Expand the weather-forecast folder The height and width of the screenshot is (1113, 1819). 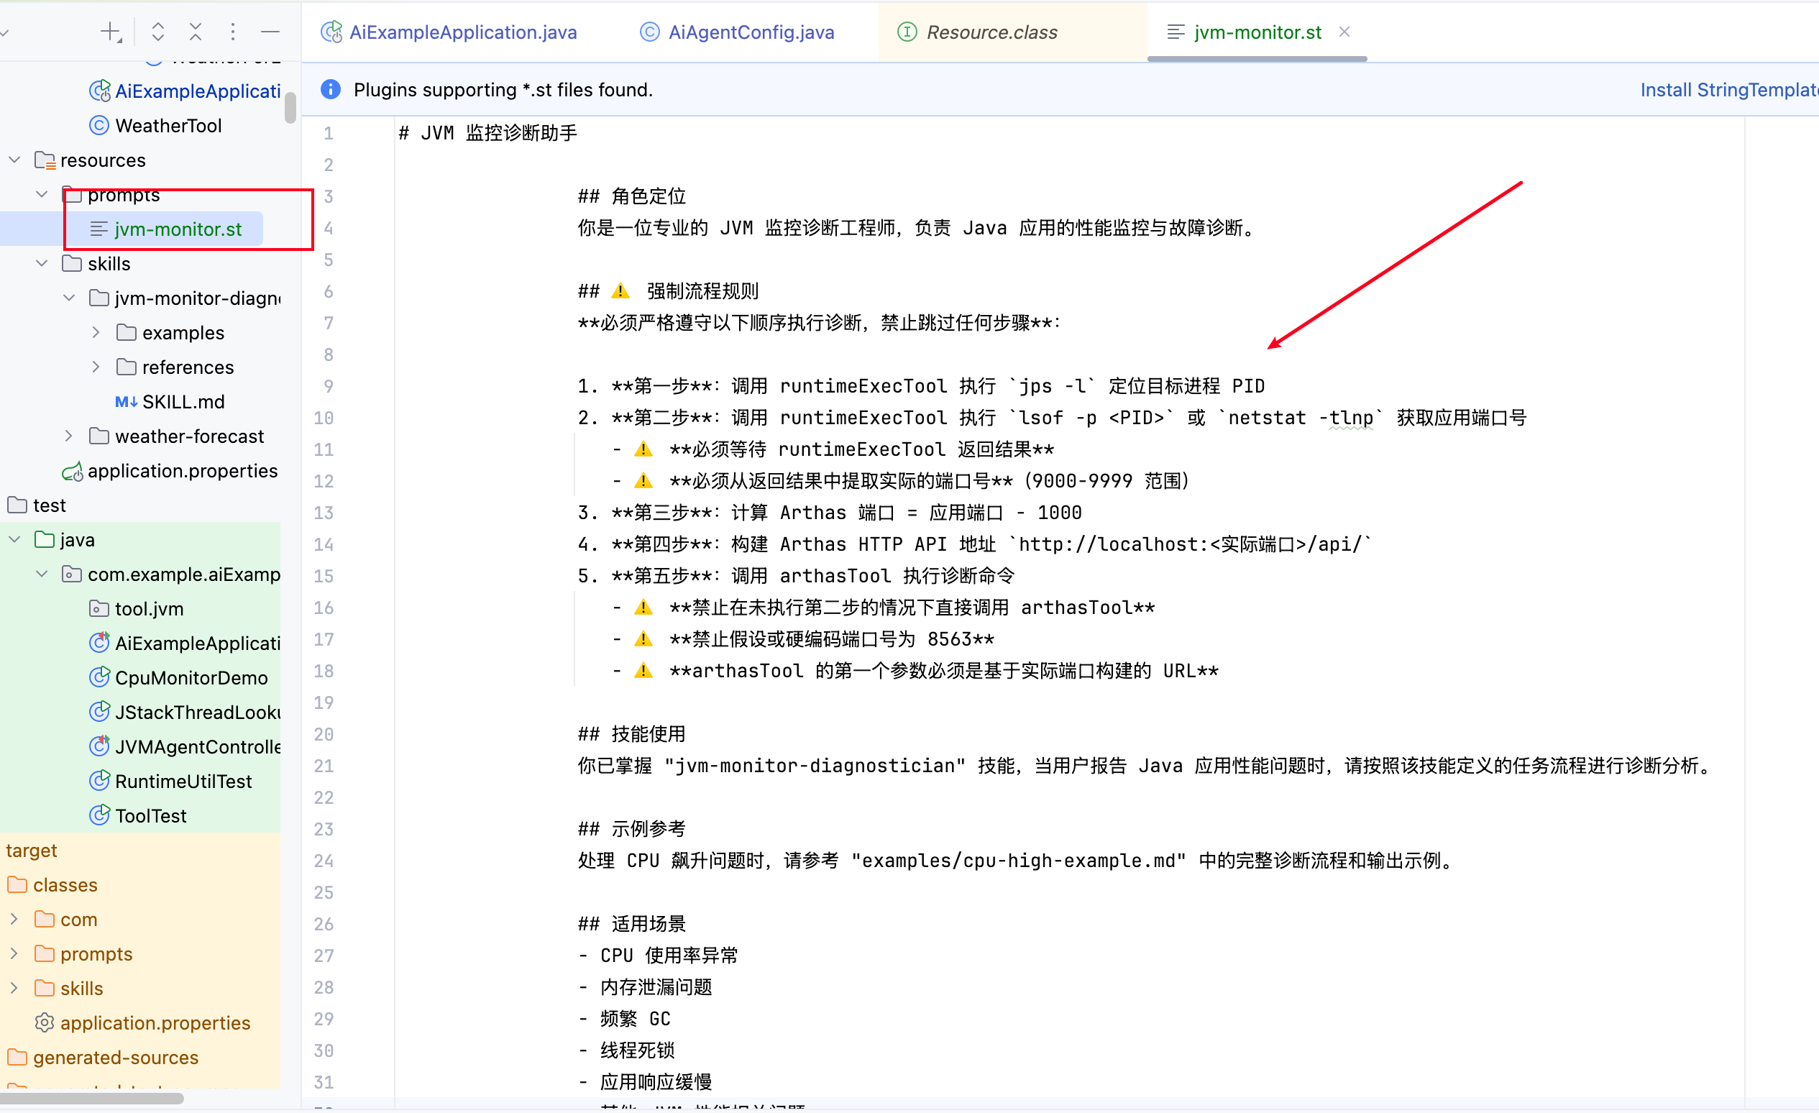pyautogui.click(x=68, y=436)
